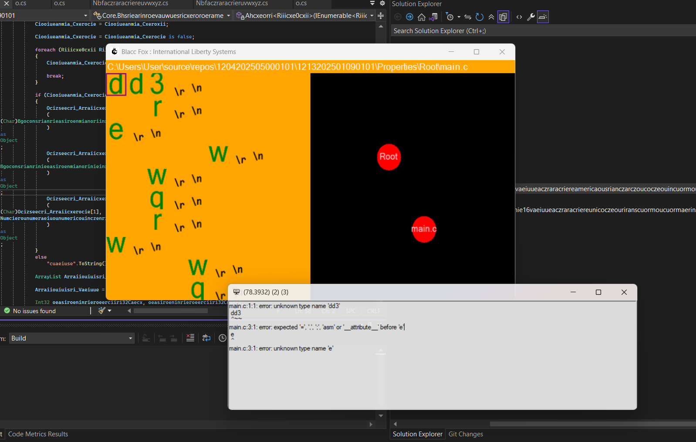Click the (78.3932) window title icon
This screenshot has width=696, height=442.
237,292
